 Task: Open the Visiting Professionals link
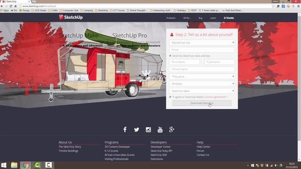coord(116,159)
